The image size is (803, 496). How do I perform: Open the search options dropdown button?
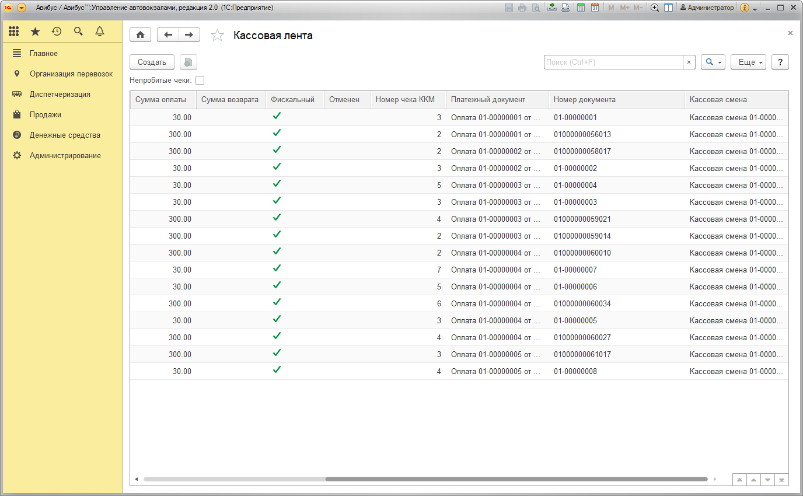[713, 62]
